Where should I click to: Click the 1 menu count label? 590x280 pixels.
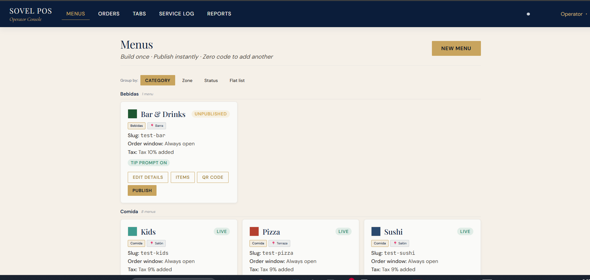pyautogui.click(x=148, y=94)
